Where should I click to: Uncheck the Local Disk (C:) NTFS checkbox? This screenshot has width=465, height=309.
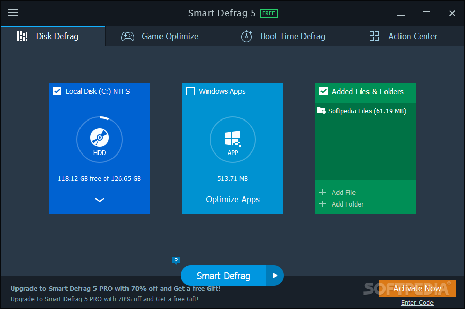point(57,91)
